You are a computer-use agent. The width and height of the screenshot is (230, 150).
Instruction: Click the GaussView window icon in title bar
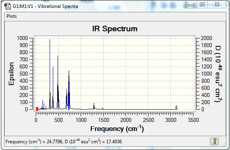point(8,6)
